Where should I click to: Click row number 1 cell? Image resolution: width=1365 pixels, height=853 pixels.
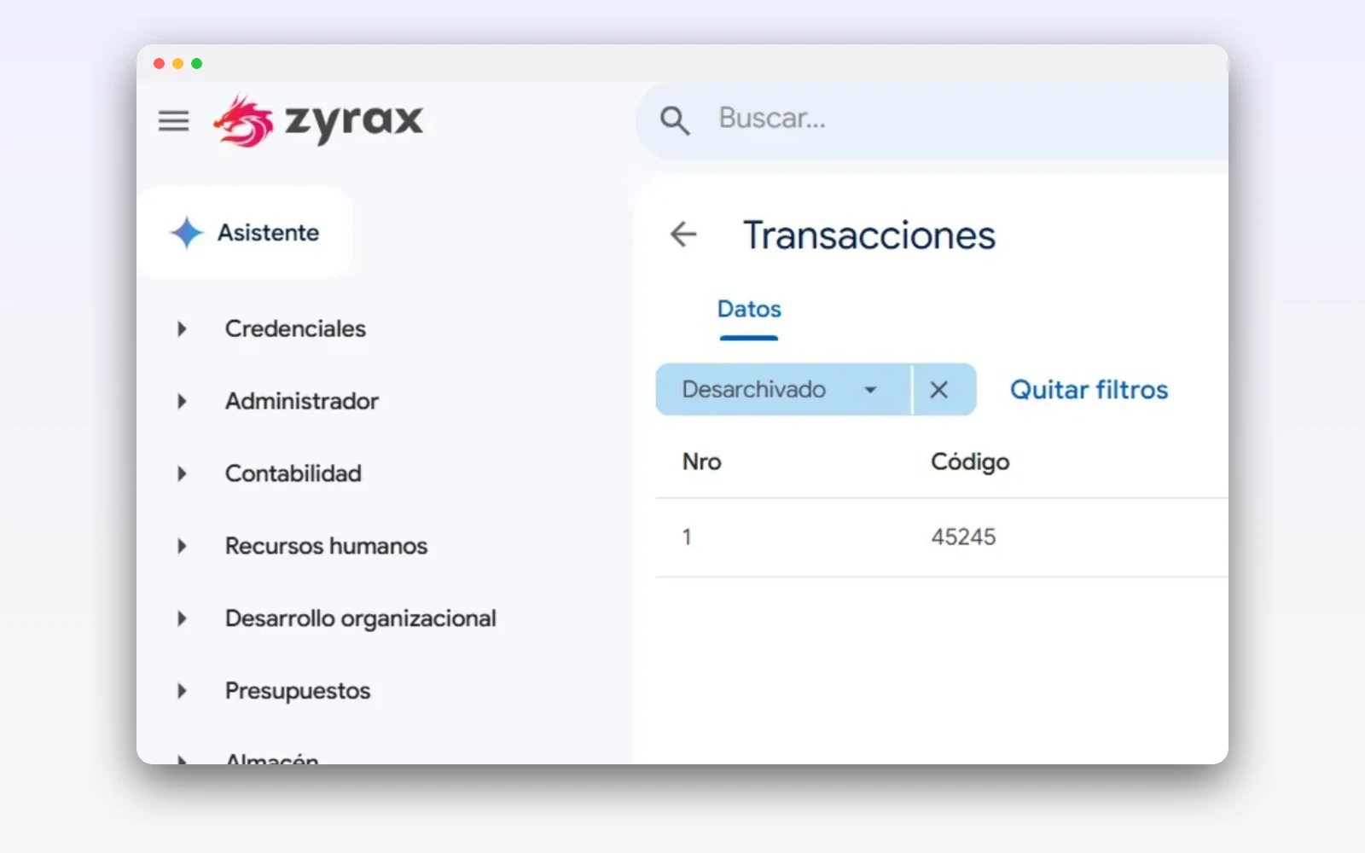pos(687,537)
